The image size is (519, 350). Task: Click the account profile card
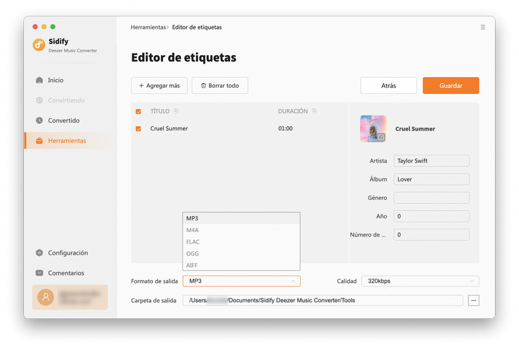pyautogui.click(x=70, y=297)
